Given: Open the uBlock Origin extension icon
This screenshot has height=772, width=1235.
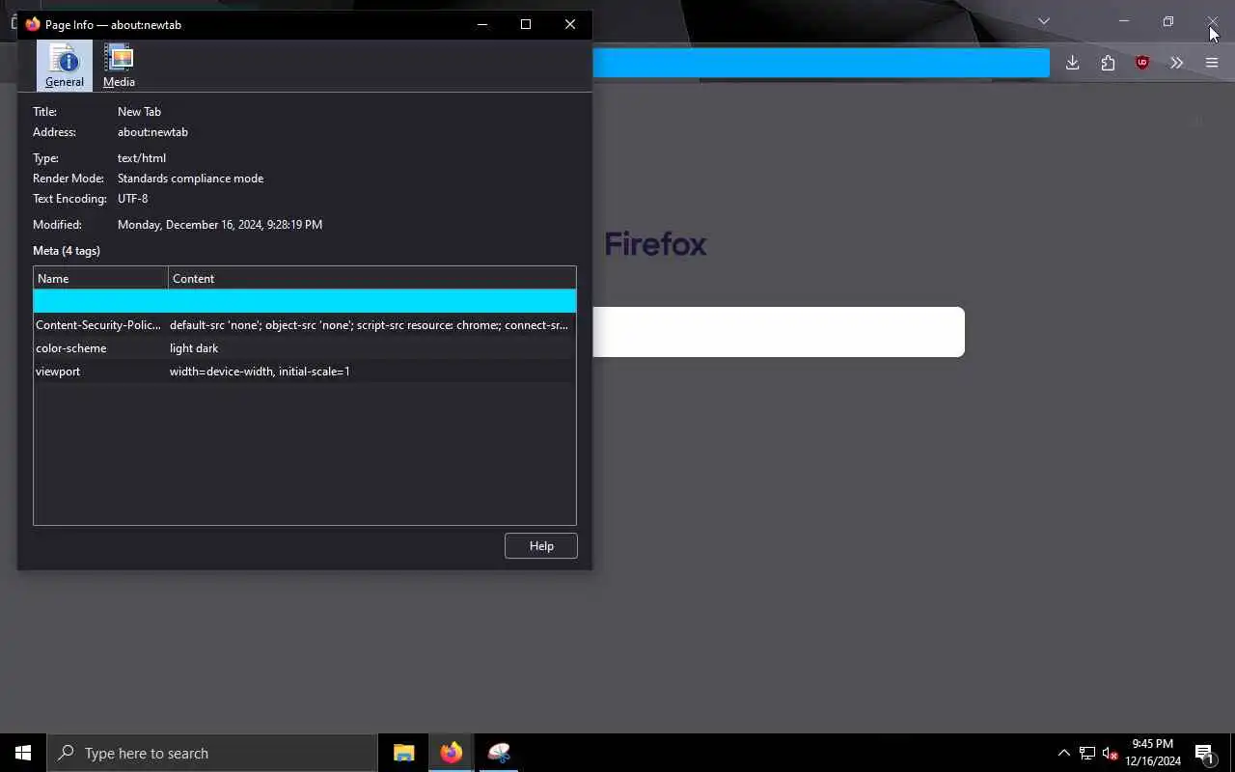Looking at the screenshot, I should [1142, 63].
